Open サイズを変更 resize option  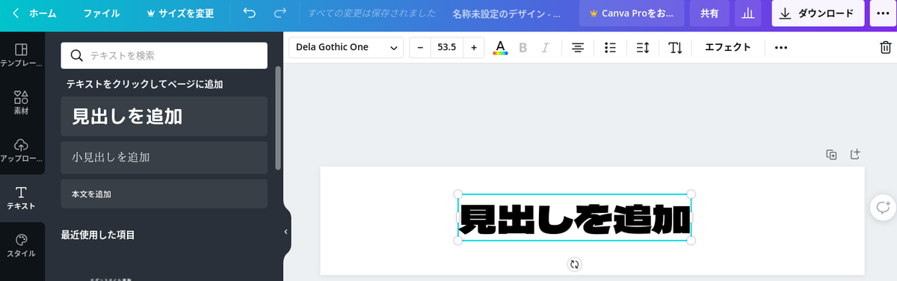tap(180, 13)
